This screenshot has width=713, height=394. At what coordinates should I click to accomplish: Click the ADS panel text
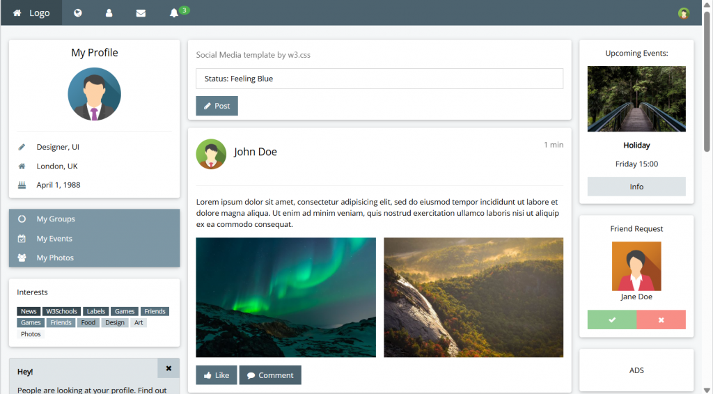click(636, 370)
